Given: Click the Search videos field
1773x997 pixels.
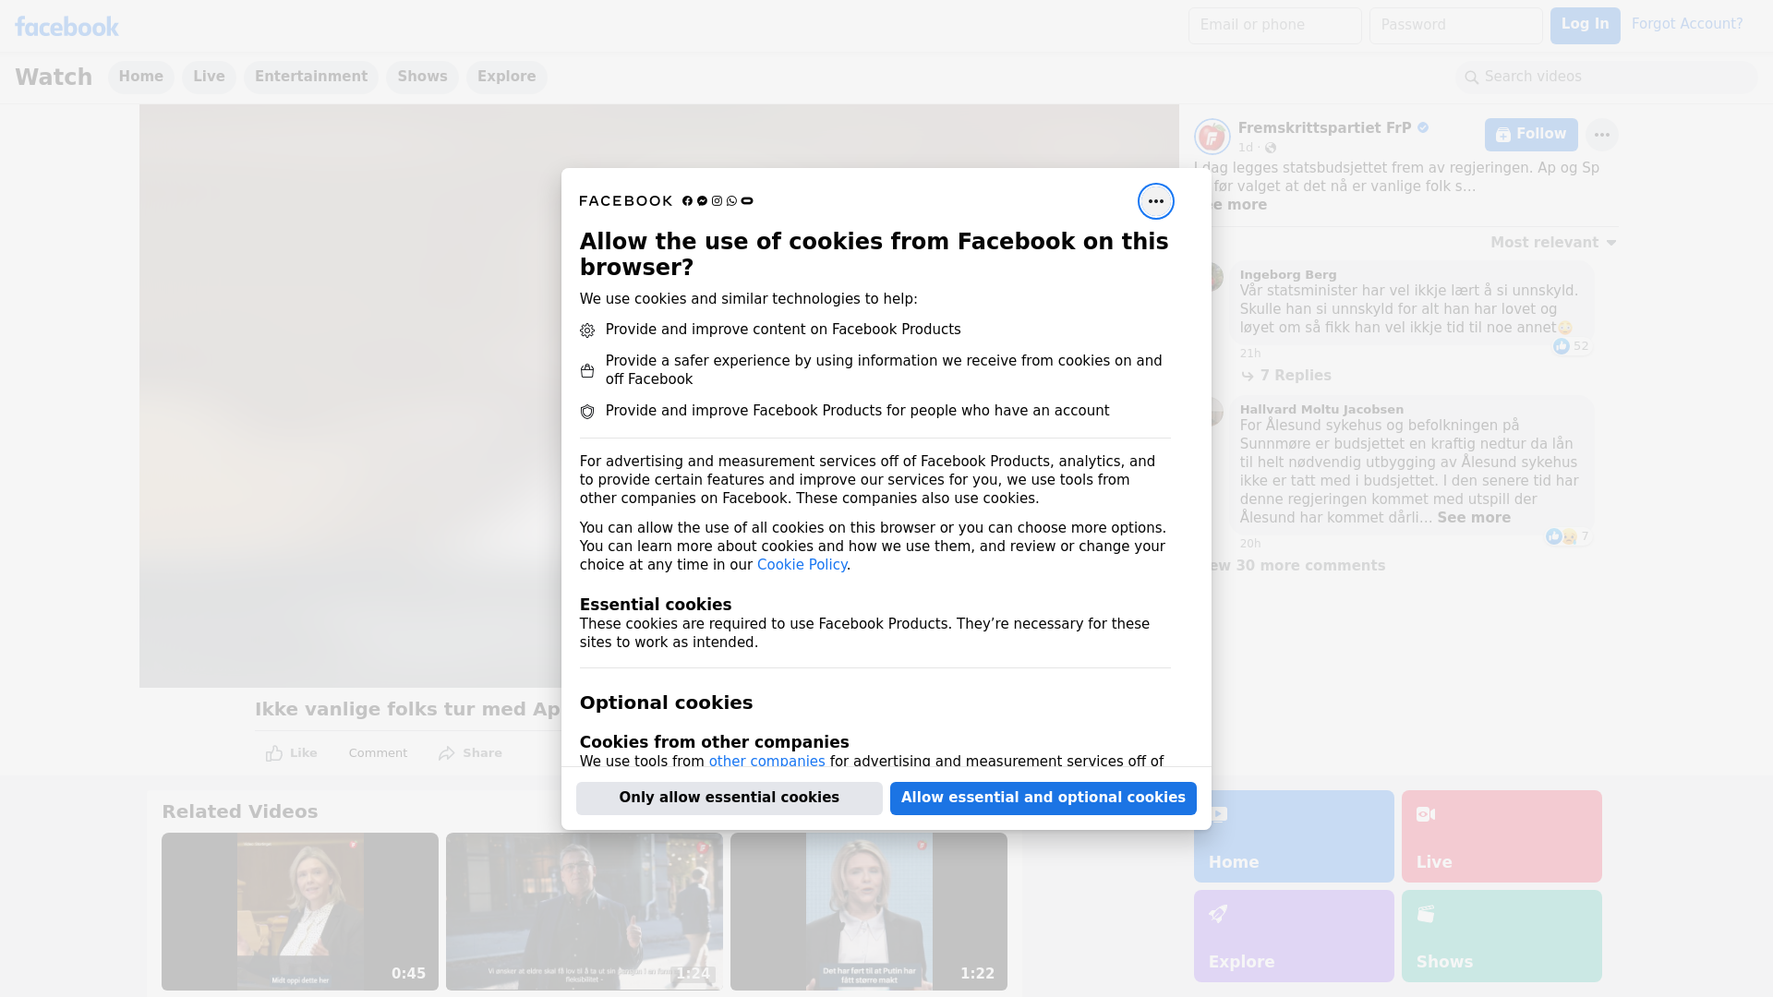Looking at the screenshot, I should pyautogui.click(x=1607, y=78).
